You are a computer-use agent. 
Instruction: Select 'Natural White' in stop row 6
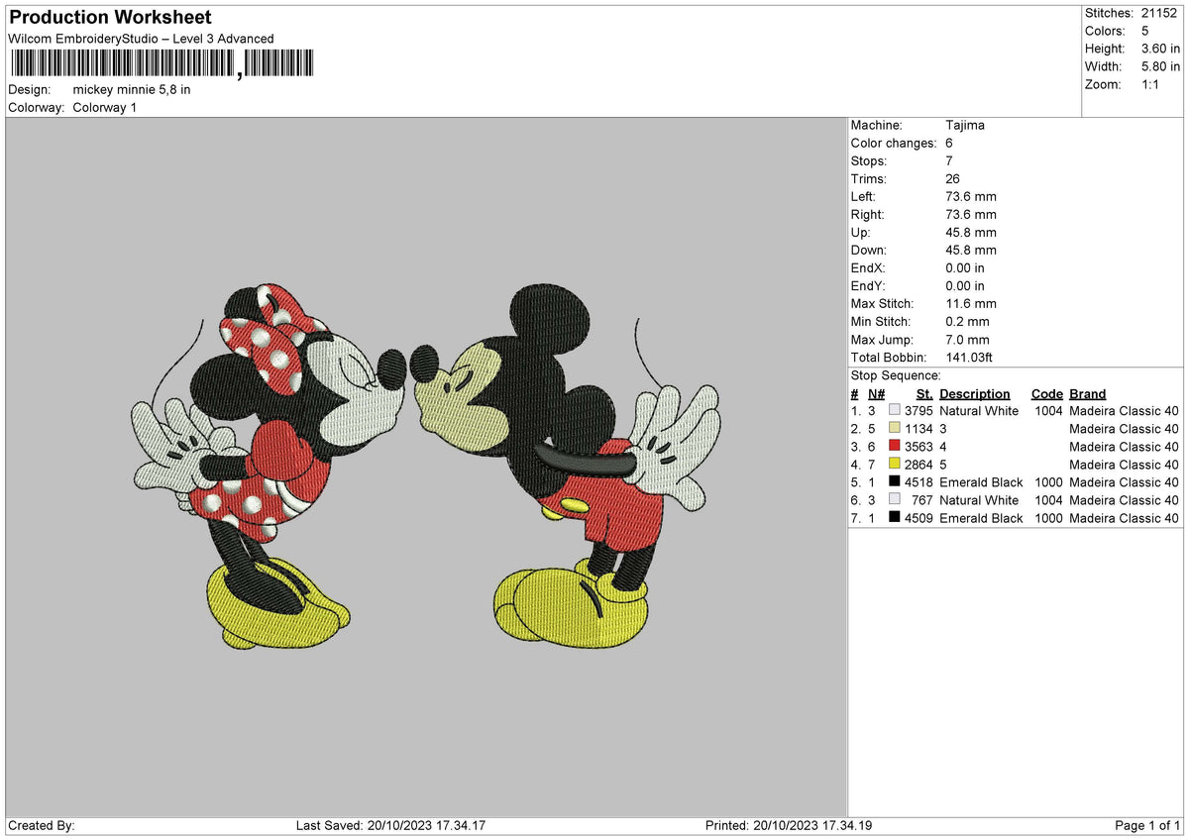[x=979, y=500]
